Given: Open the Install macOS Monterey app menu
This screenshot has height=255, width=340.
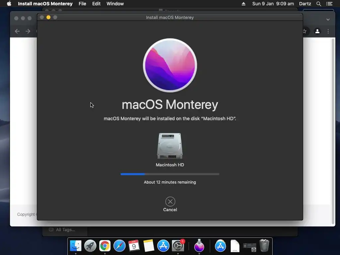Looking at the screenshot, I should pyautogui.click(x=45, y=4).
